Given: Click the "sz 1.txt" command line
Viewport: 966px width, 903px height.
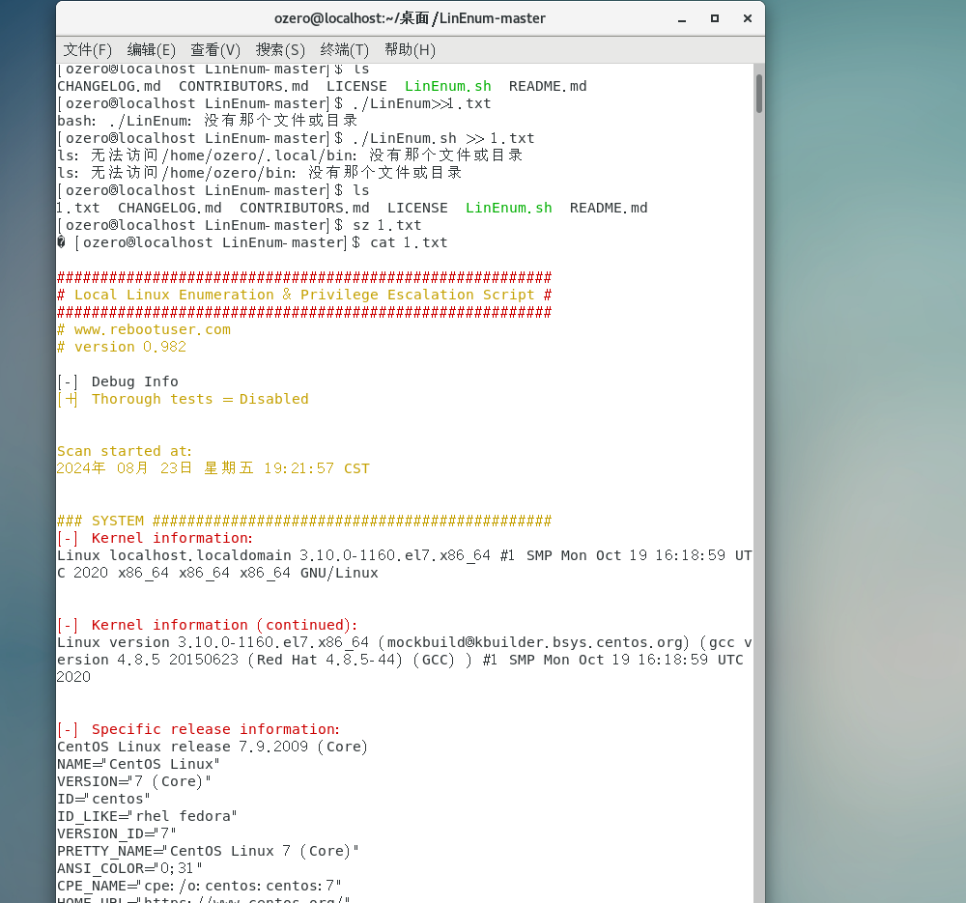Looking at the screenshot, I should coord(386,225).
